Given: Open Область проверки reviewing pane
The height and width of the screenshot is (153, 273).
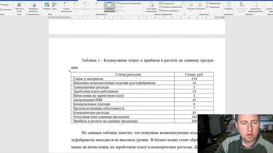Looking at the screenshot, I should (x=169, y=11).
